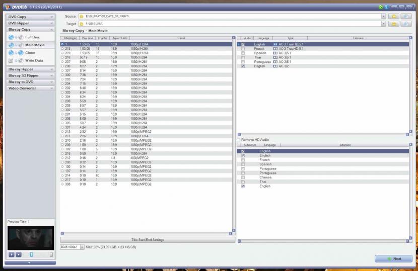The width and height of the screenshot is (418, 271).
Task: Select the radio button for title 216
Action: (62, 57)
